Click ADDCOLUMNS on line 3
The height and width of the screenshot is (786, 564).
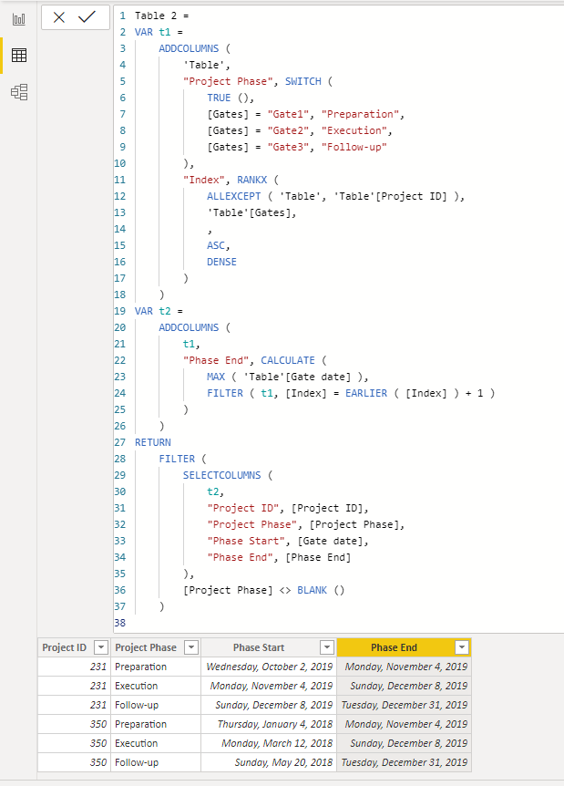189,48
